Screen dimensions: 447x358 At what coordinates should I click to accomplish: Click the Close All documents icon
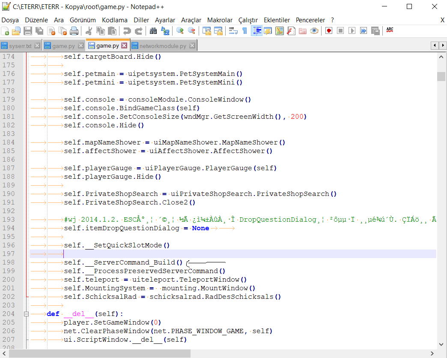(x=63, y=31)
